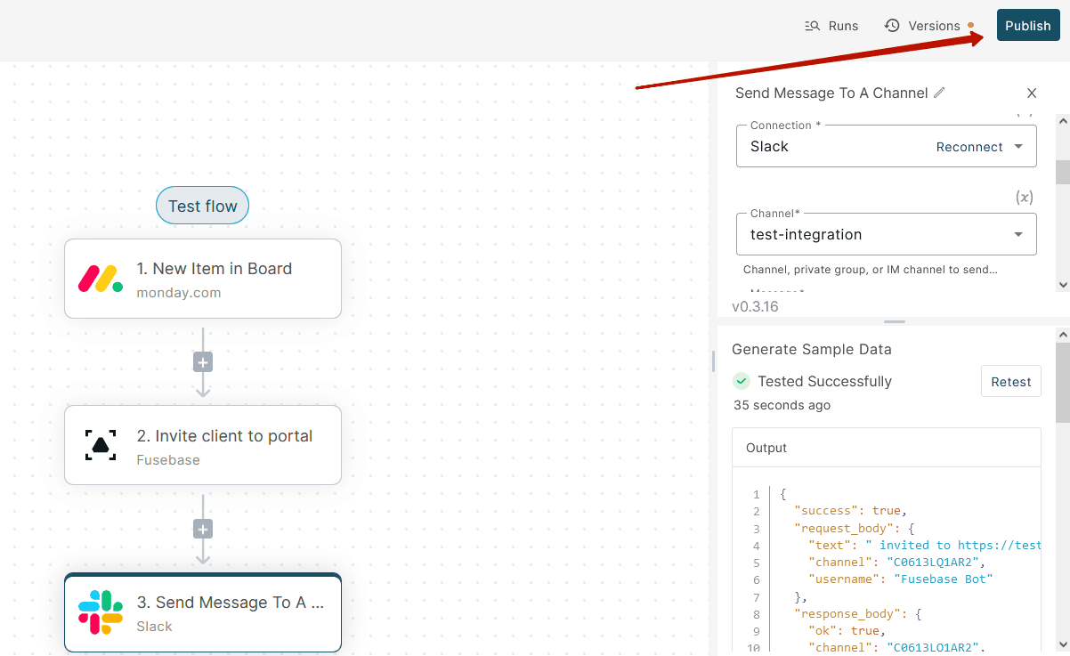Image resolution: width=1070 pixels, height=656 pixels.
Task: Click the "response_body" JSON line
Action: click(856, 614)
